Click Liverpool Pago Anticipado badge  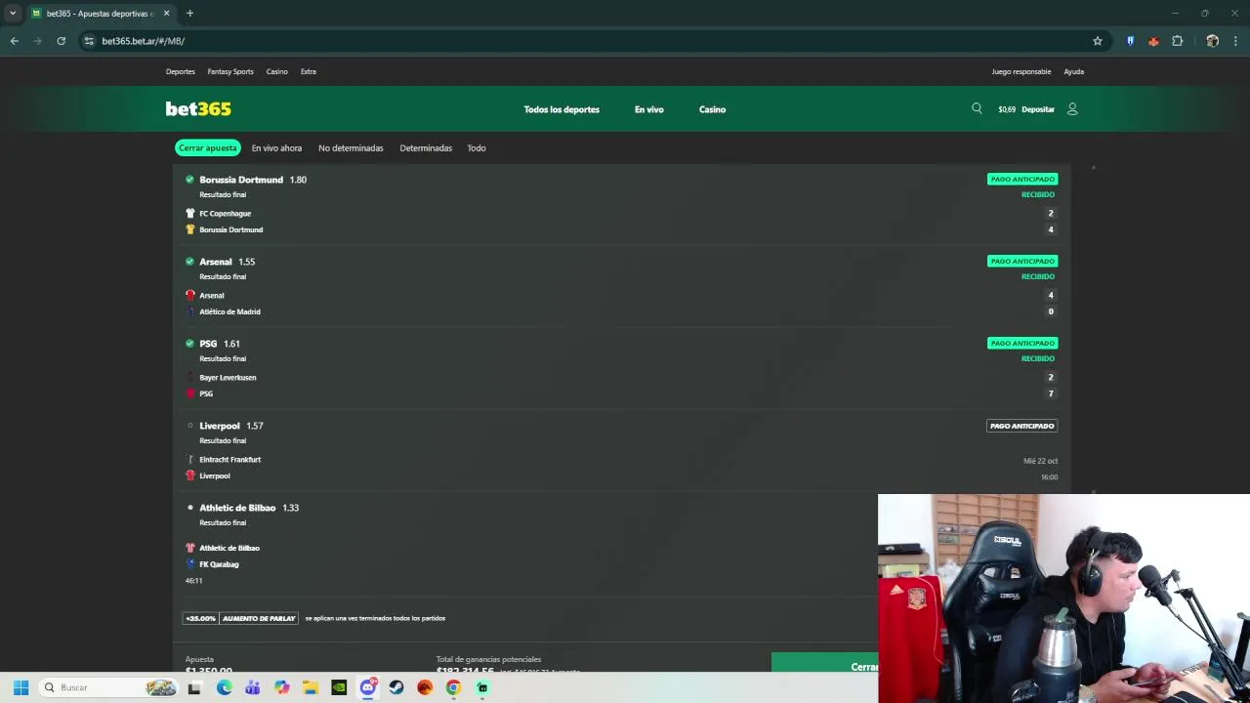1021,426
